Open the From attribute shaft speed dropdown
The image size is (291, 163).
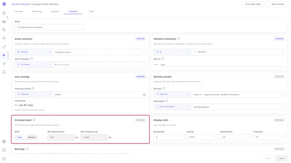tap(172, 107)
